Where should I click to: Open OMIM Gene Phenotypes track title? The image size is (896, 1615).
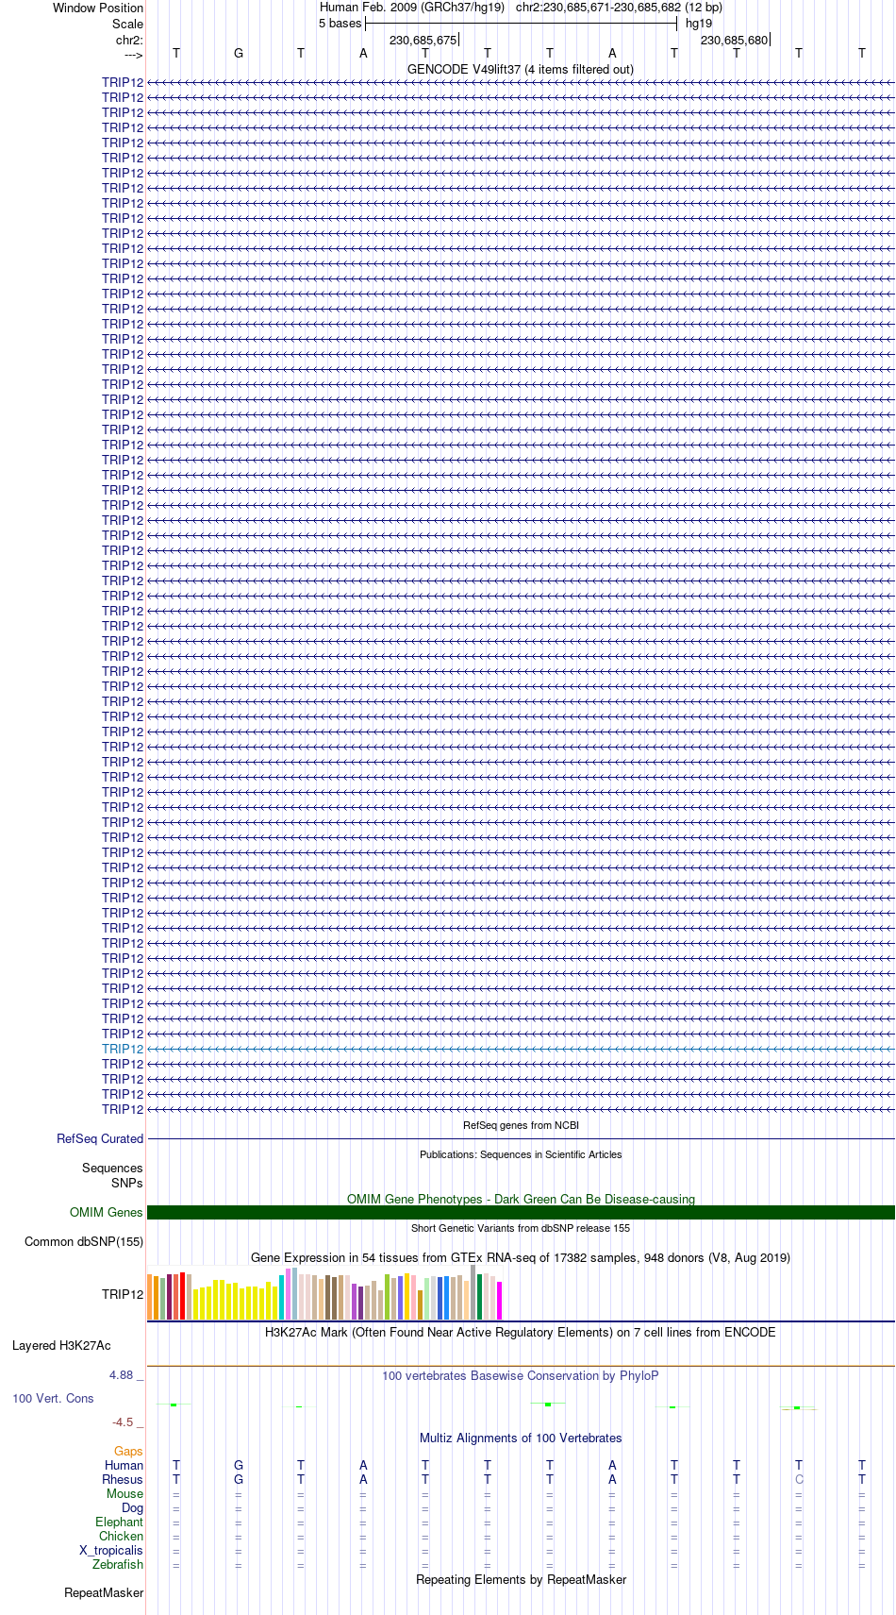coord(521,1199)
